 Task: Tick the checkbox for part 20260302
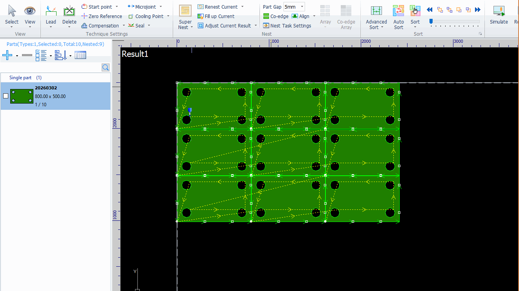5,96
